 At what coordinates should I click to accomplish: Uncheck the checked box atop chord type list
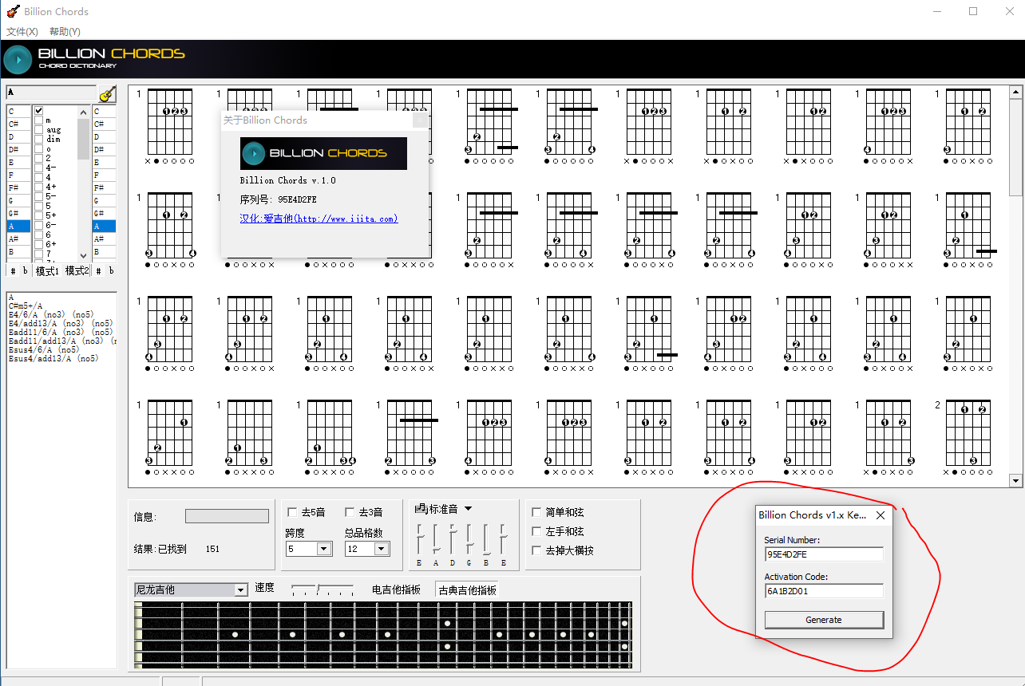click(x=38, y=111)
